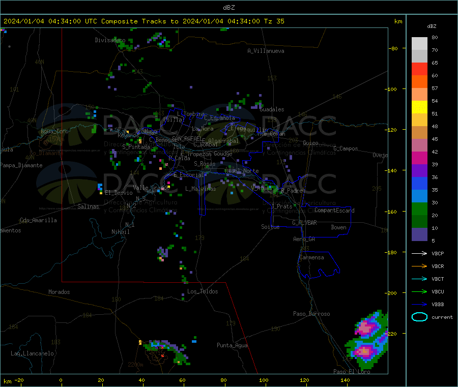Select the yellow 54–51 dBZ color band
The image size is (458, 387).
(419, 107)
